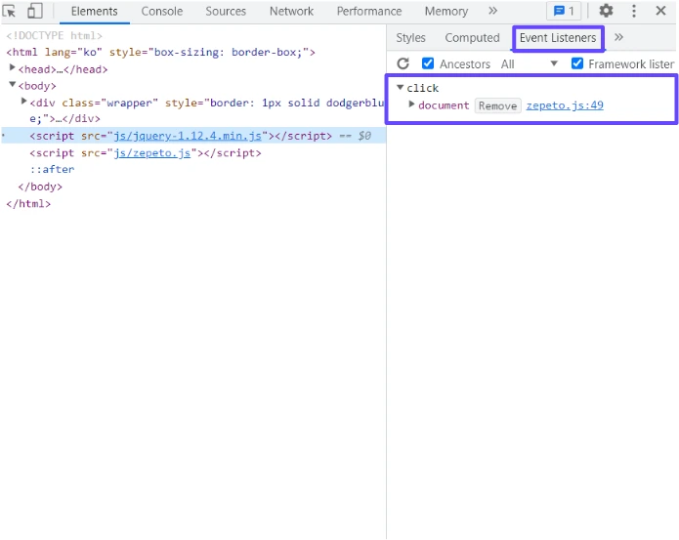Show more DevTools tabs chevron
Screen dimensions: 679x540
coord(492,11)
